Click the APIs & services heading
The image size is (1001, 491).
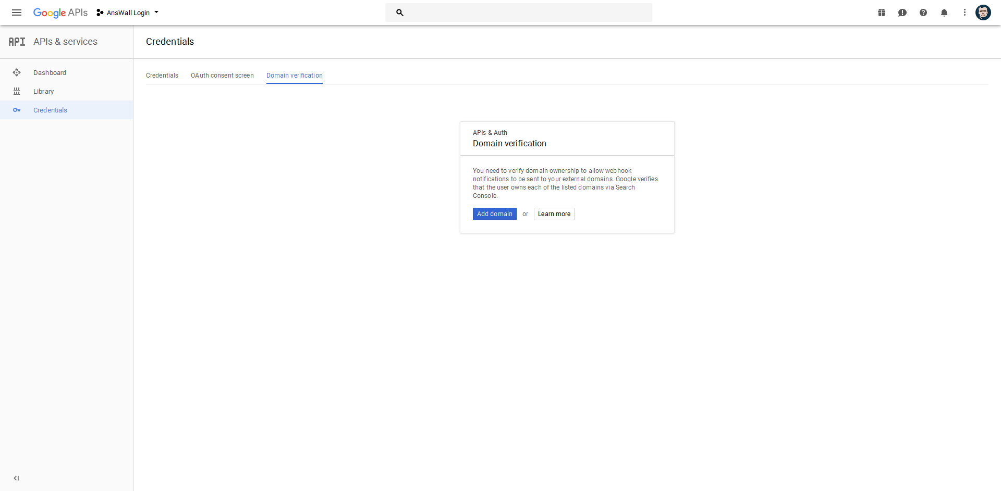[65, 42]
